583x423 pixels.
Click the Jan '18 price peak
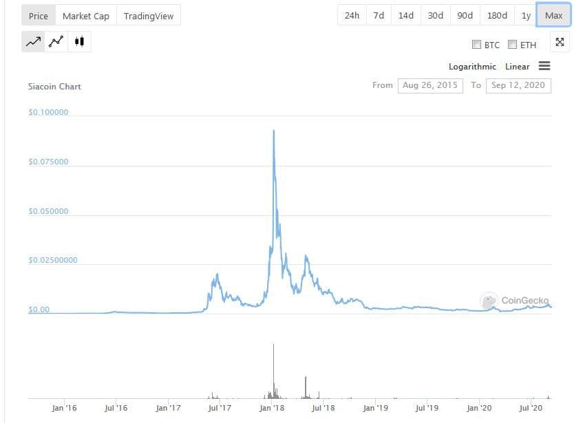click(274, 131)
